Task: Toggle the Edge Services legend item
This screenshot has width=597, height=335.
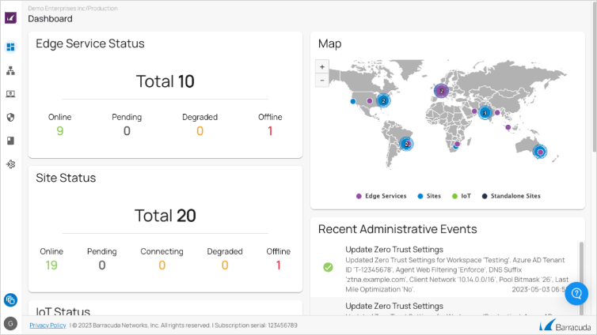Action: (x=382, y=195)
